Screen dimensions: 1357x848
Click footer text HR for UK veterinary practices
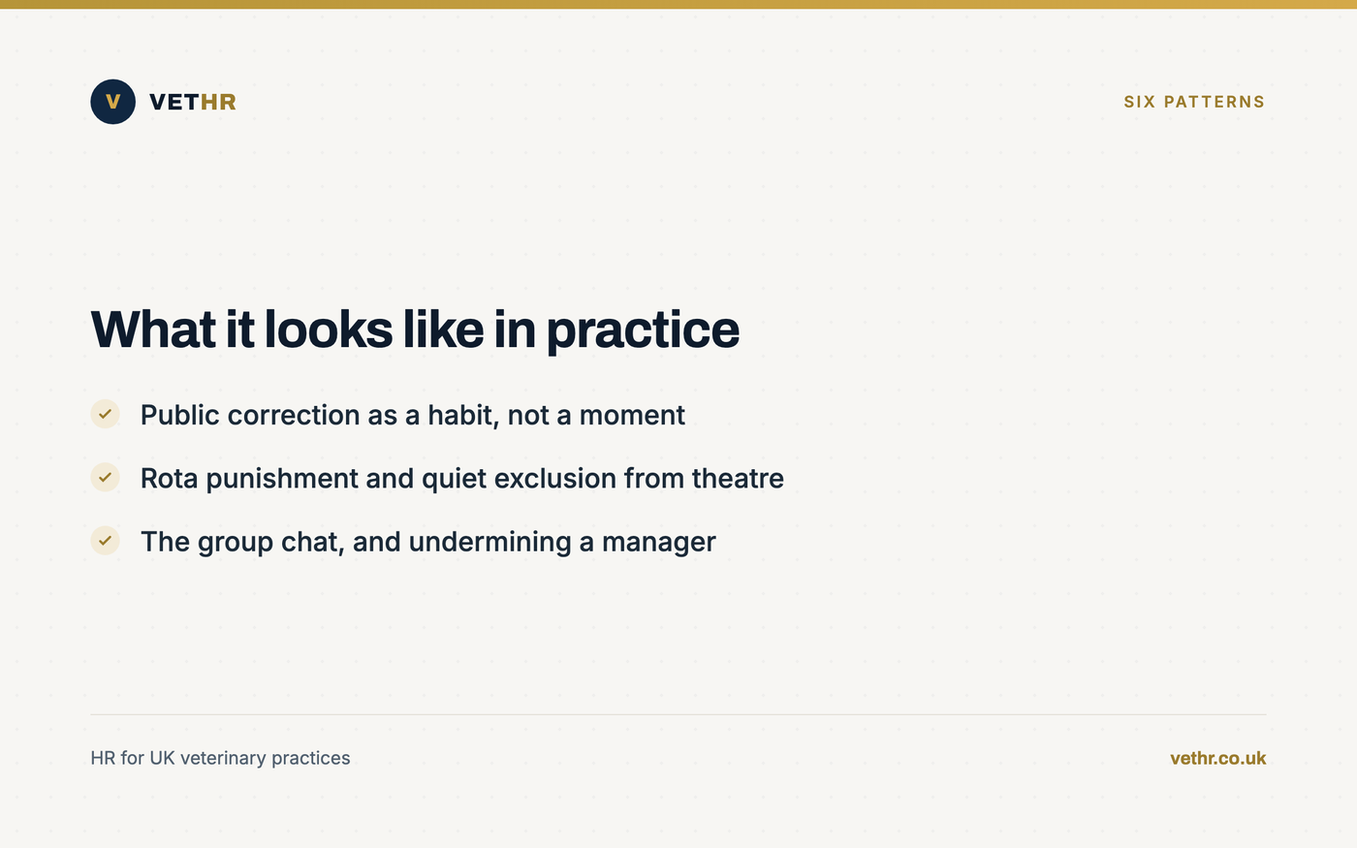220,758
